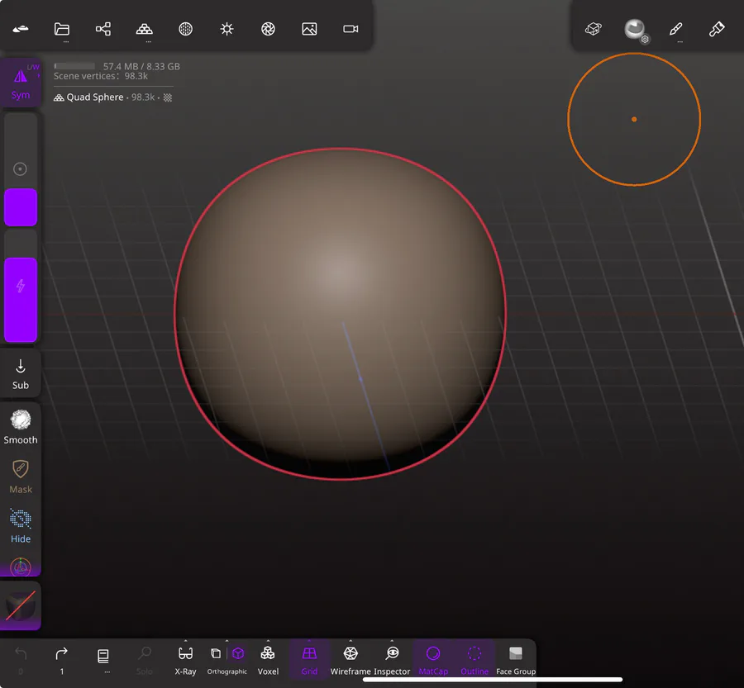Click the dotted grid icon beside Quad Sphere
The width and height of the screenshot is (744, 688).
coord(168,97)
